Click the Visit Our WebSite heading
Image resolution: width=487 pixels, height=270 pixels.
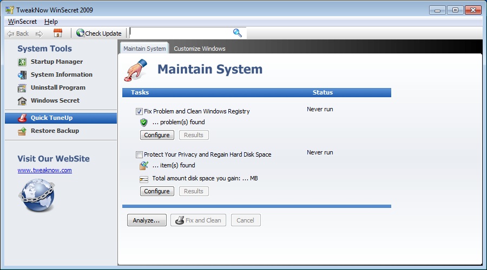click(54, 159)
